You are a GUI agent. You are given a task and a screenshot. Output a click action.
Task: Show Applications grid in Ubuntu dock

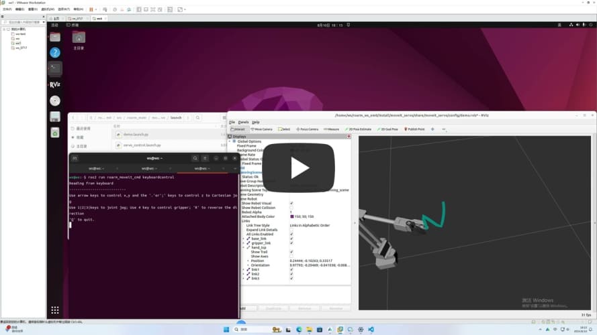(x=55, y=310)
